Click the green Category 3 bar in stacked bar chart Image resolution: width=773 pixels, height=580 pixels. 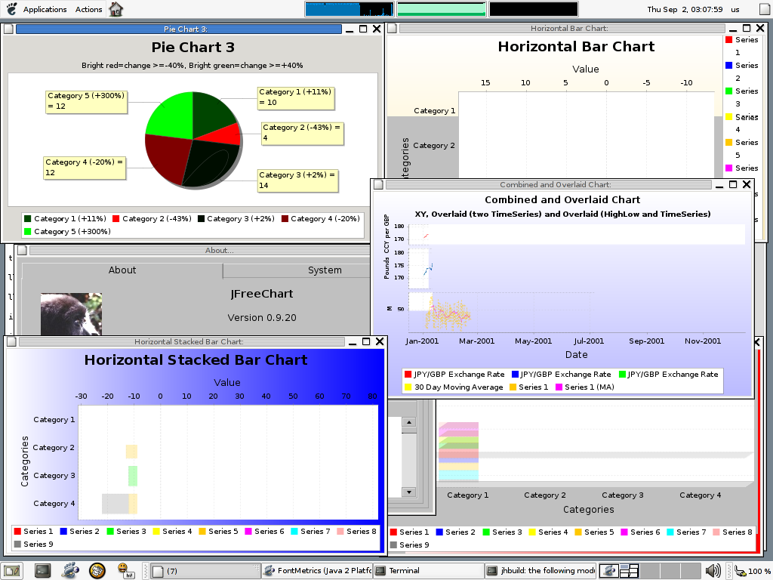[133, 476]
